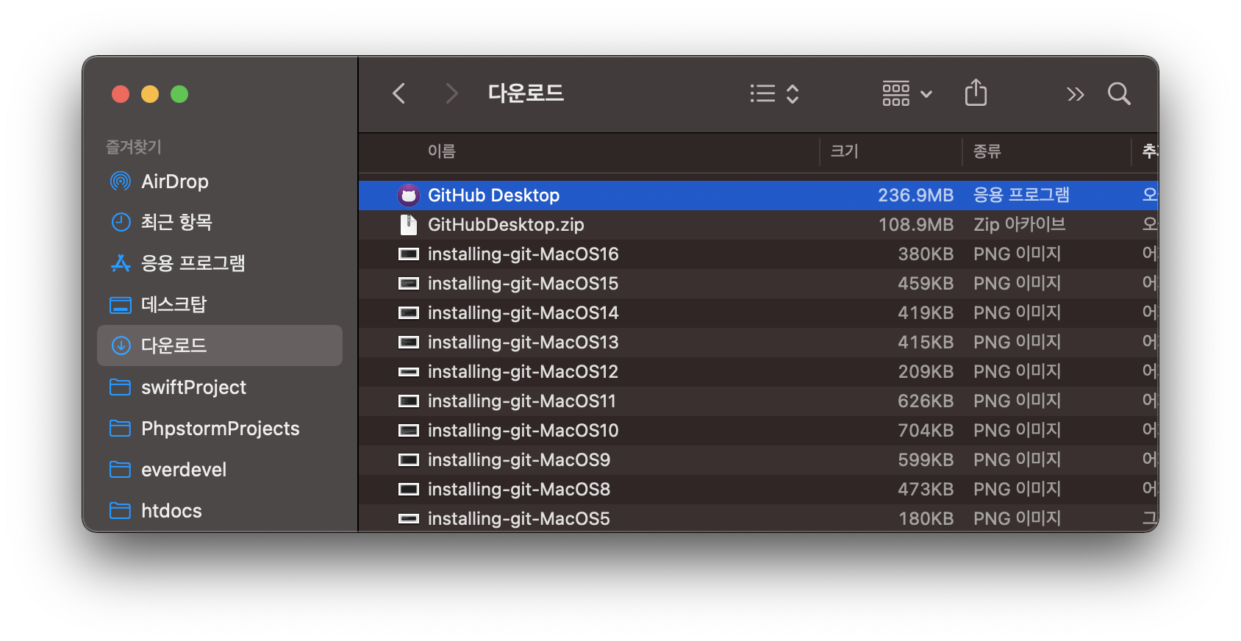1241x641 pixels.
Task: Click the Zip 아카이브 kind cell
Action: pos(1020,224)
